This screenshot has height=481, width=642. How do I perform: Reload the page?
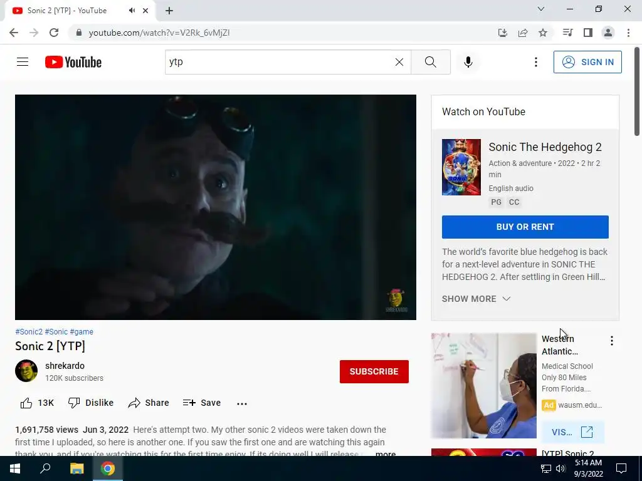coord(54,33)
